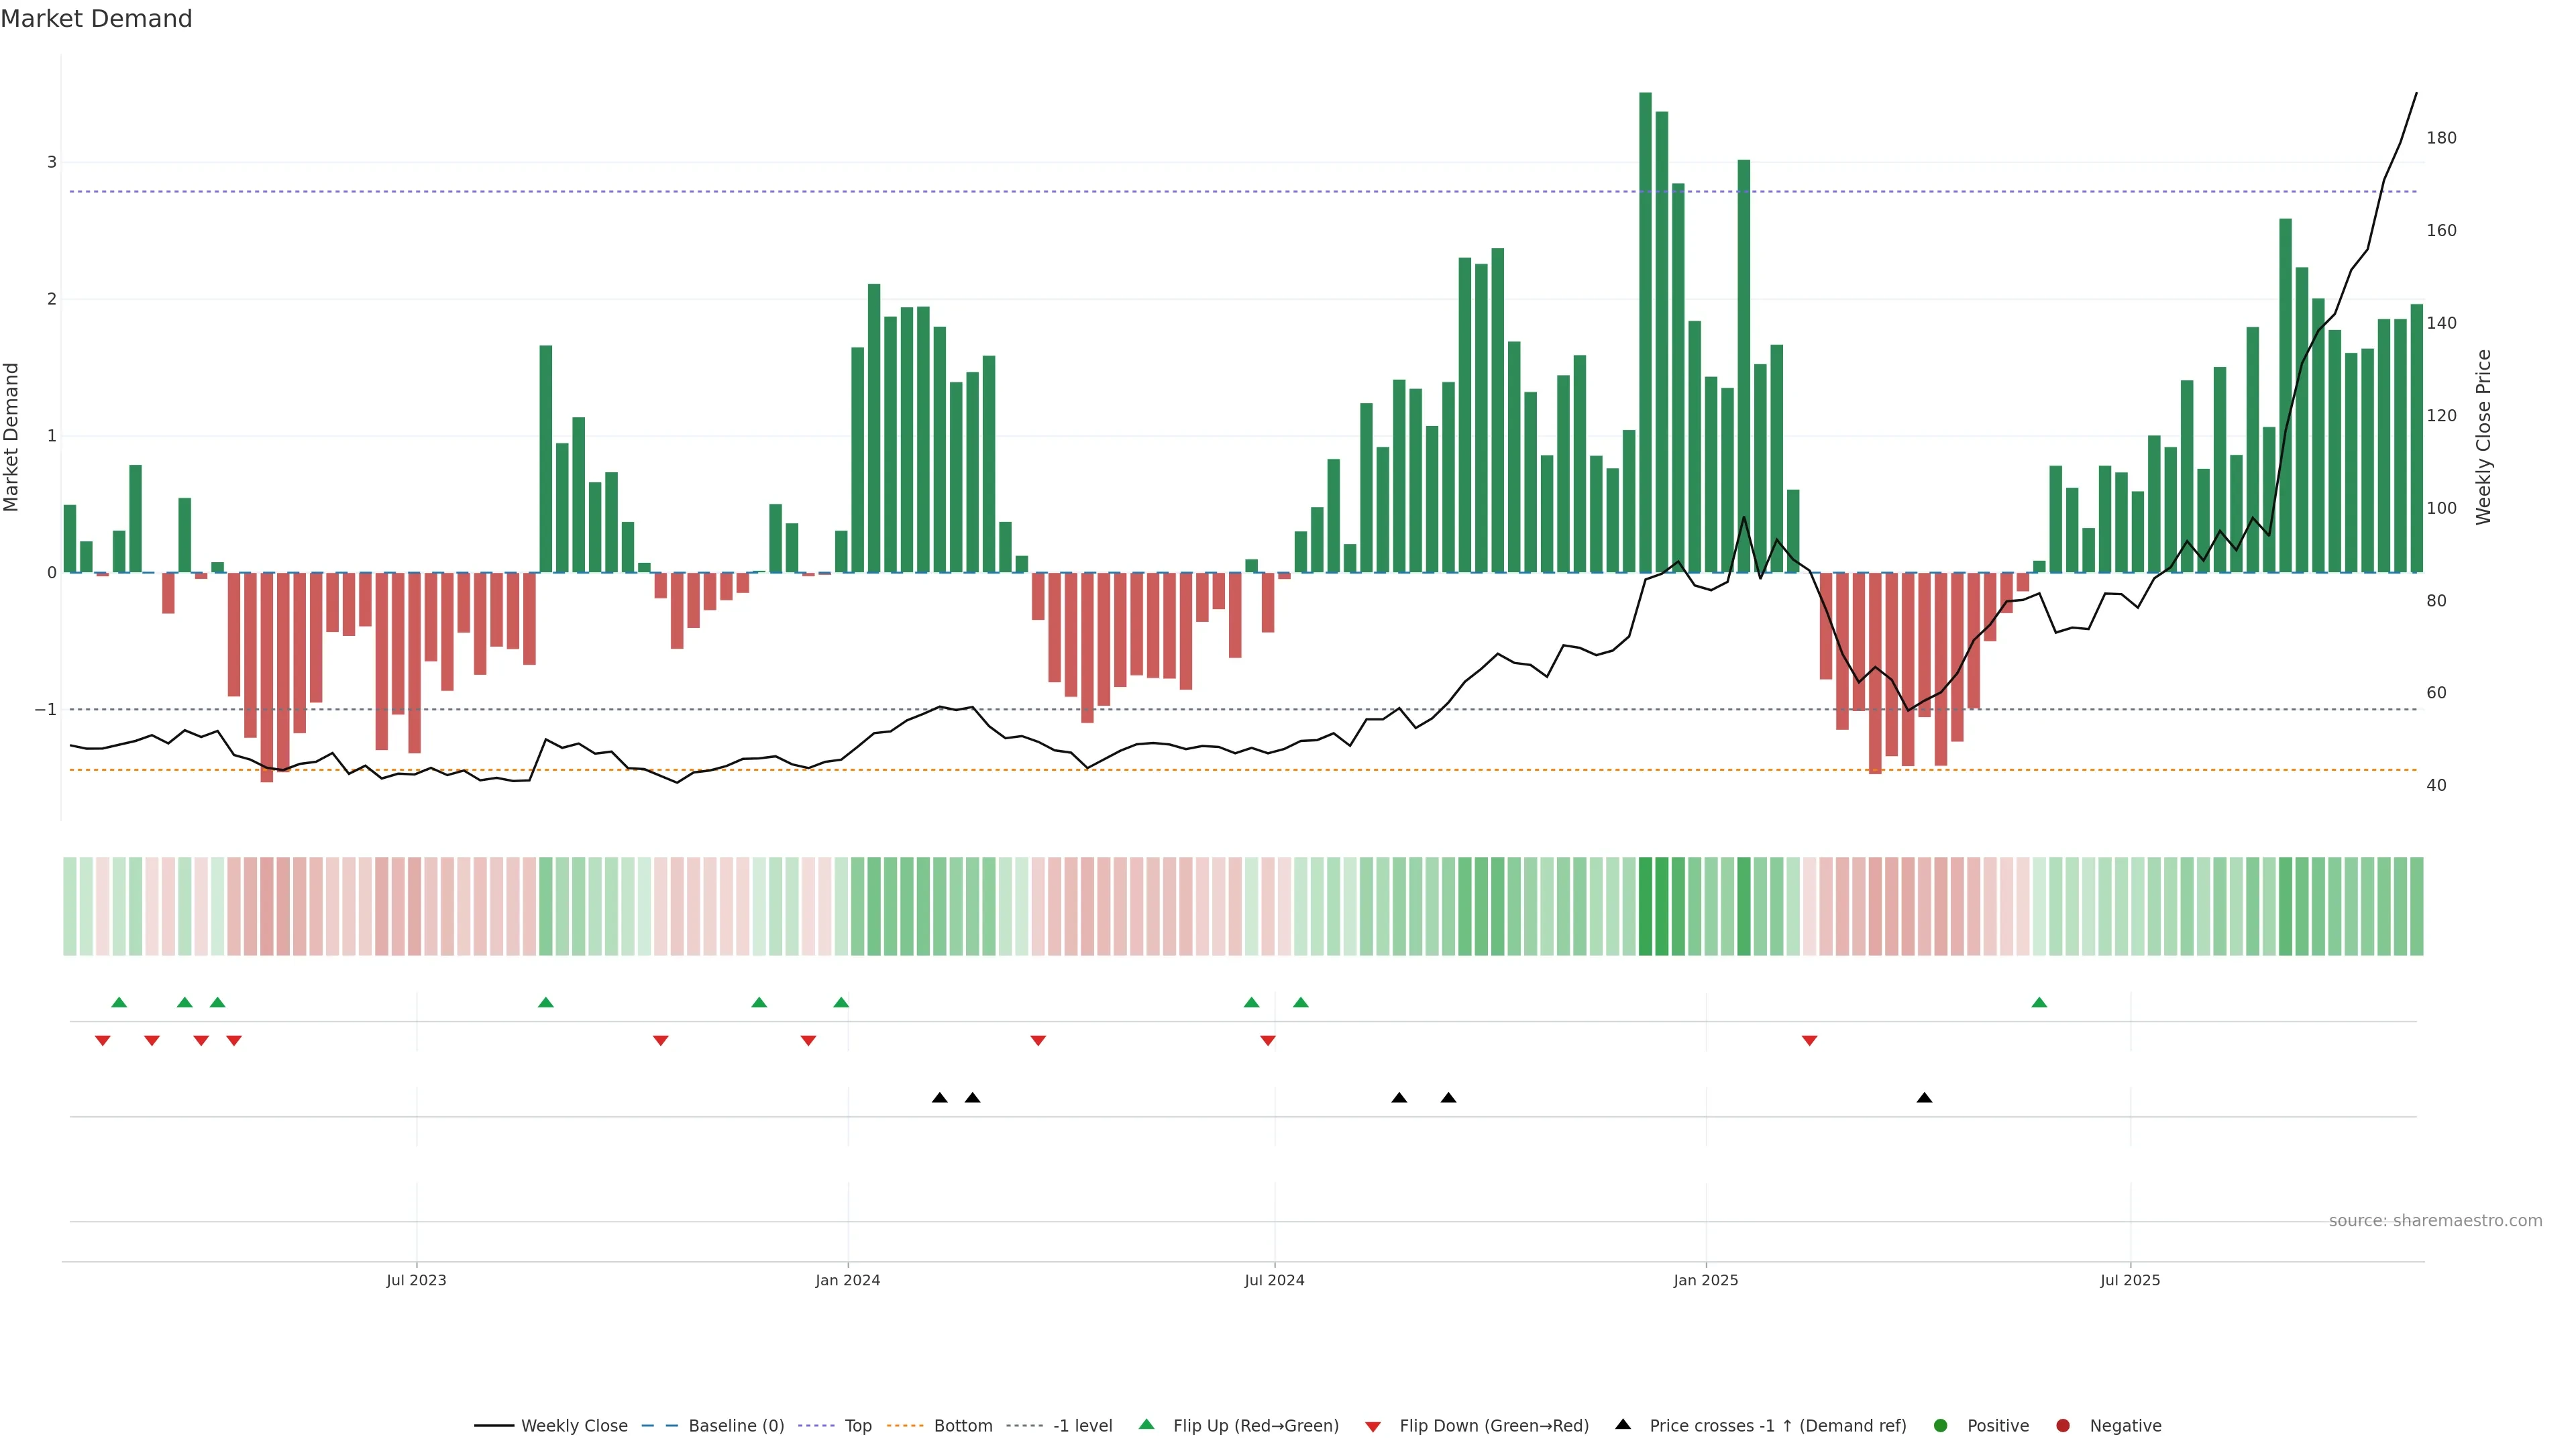
Task: Click the Jan 2025 x-axis label
Action: coord(1706,1281)
